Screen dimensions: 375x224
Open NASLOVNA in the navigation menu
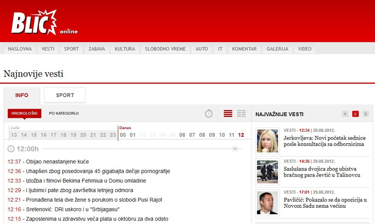(19, 49)
